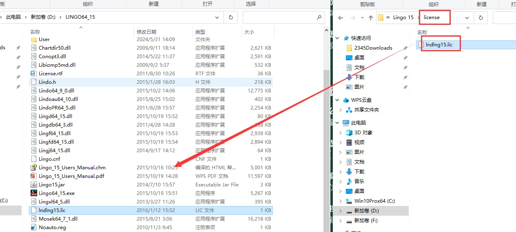Sort files by 修改日期 column header
516x232 pixels.
pos(146,32)
